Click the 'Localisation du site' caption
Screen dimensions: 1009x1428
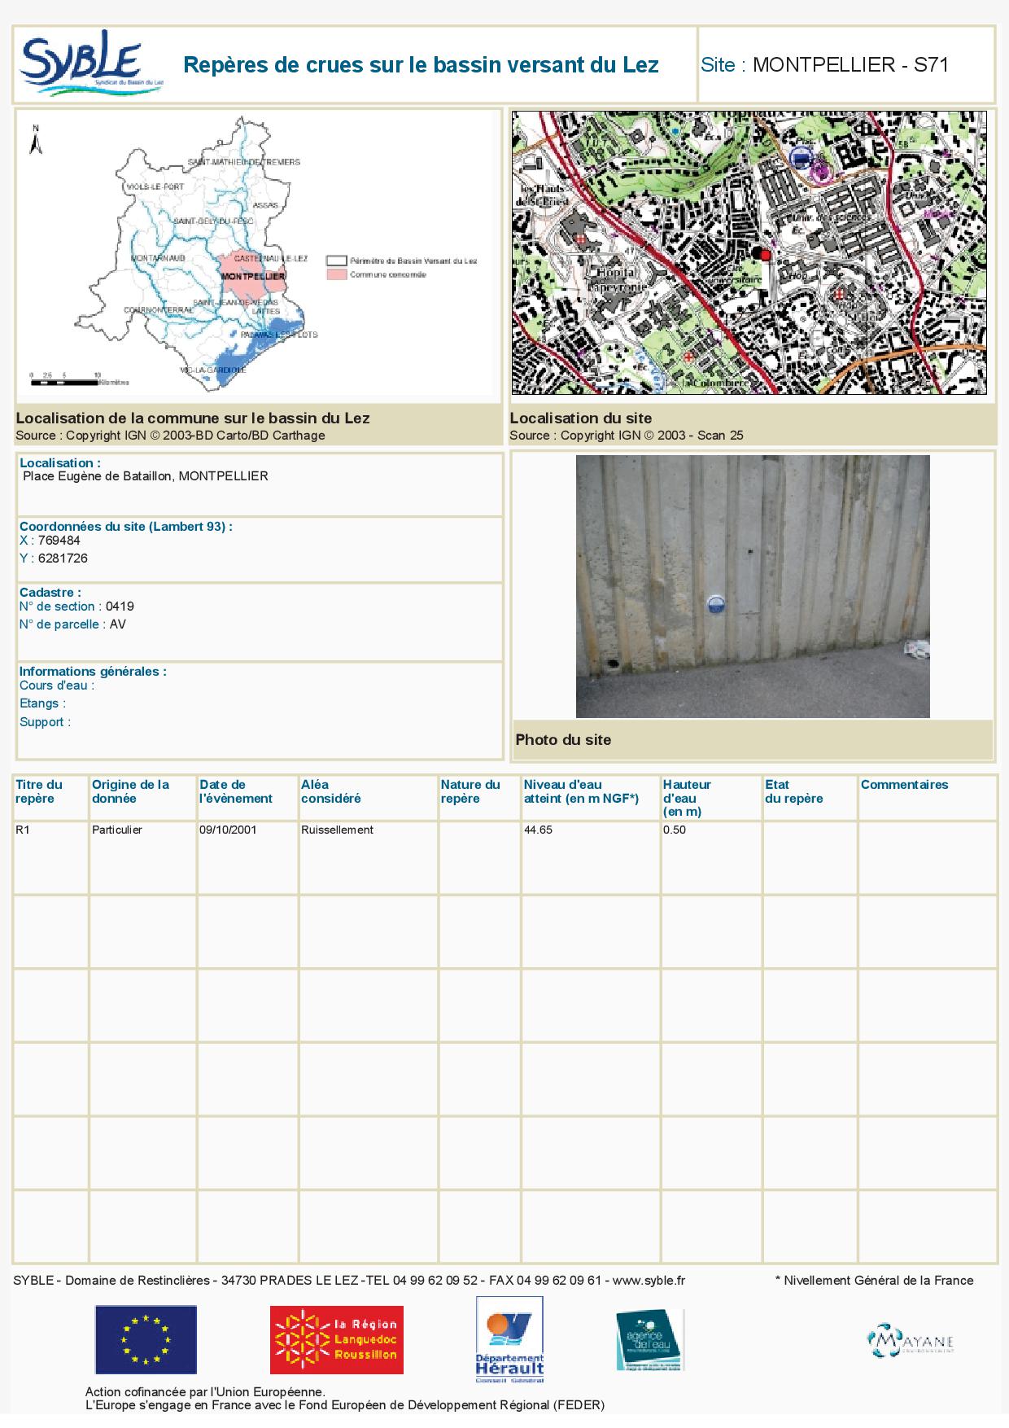(581, 418)
